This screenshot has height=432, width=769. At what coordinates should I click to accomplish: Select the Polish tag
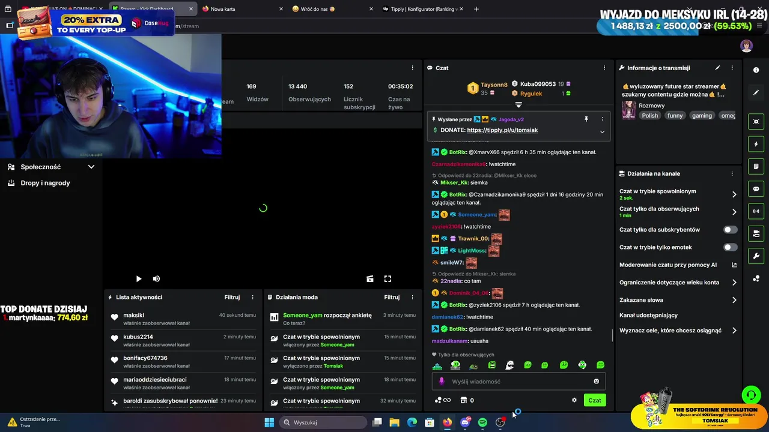(x=650, y=116)
